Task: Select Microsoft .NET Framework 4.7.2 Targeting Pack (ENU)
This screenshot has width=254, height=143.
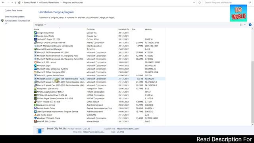Action: coord(99,59)
